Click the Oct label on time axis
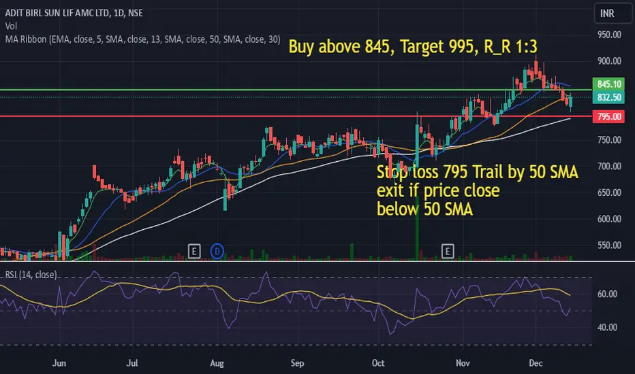635x374 pixels. [378, 363]
